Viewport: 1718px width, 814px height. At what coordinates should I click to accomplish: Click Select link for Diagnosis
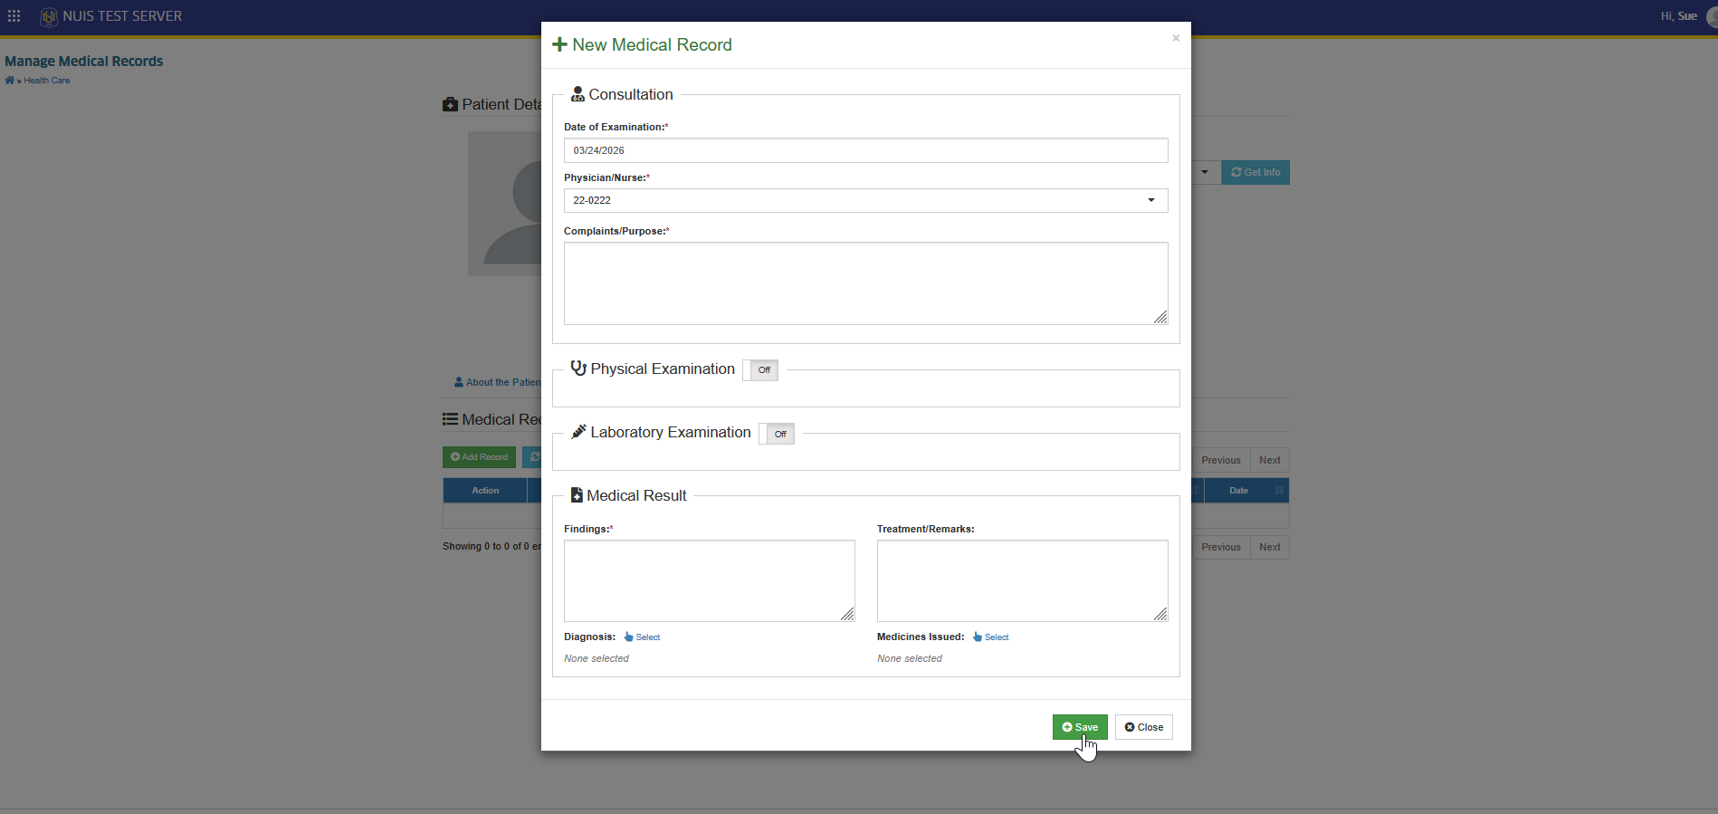(x=648, y=637)
